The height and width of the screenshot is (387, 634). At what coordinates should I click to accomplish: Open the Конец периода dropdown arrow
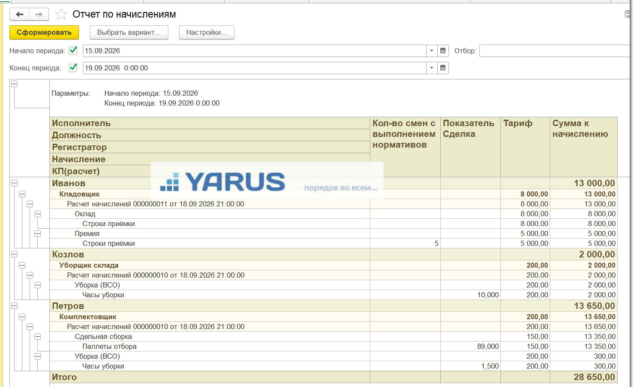(432, 68)
